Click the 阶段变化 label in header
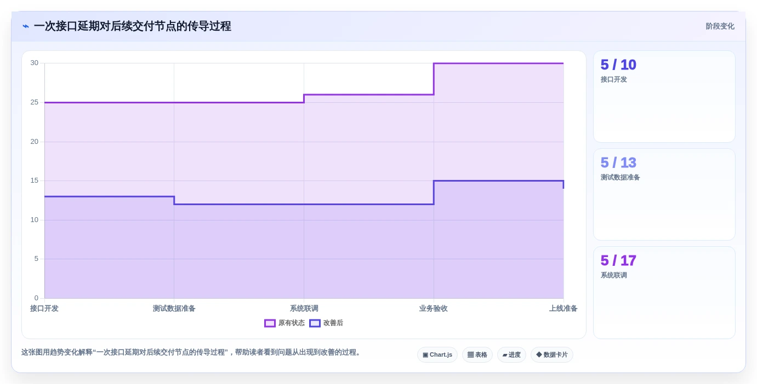This screenshot has width=757, height=384. pyautogui.click(x=720, y=26)
